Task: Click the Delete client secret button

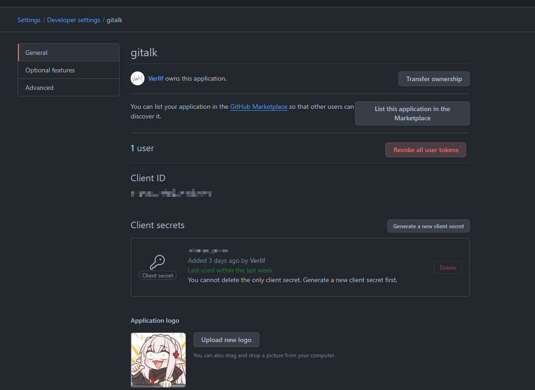Action: [x=448, y=267]
